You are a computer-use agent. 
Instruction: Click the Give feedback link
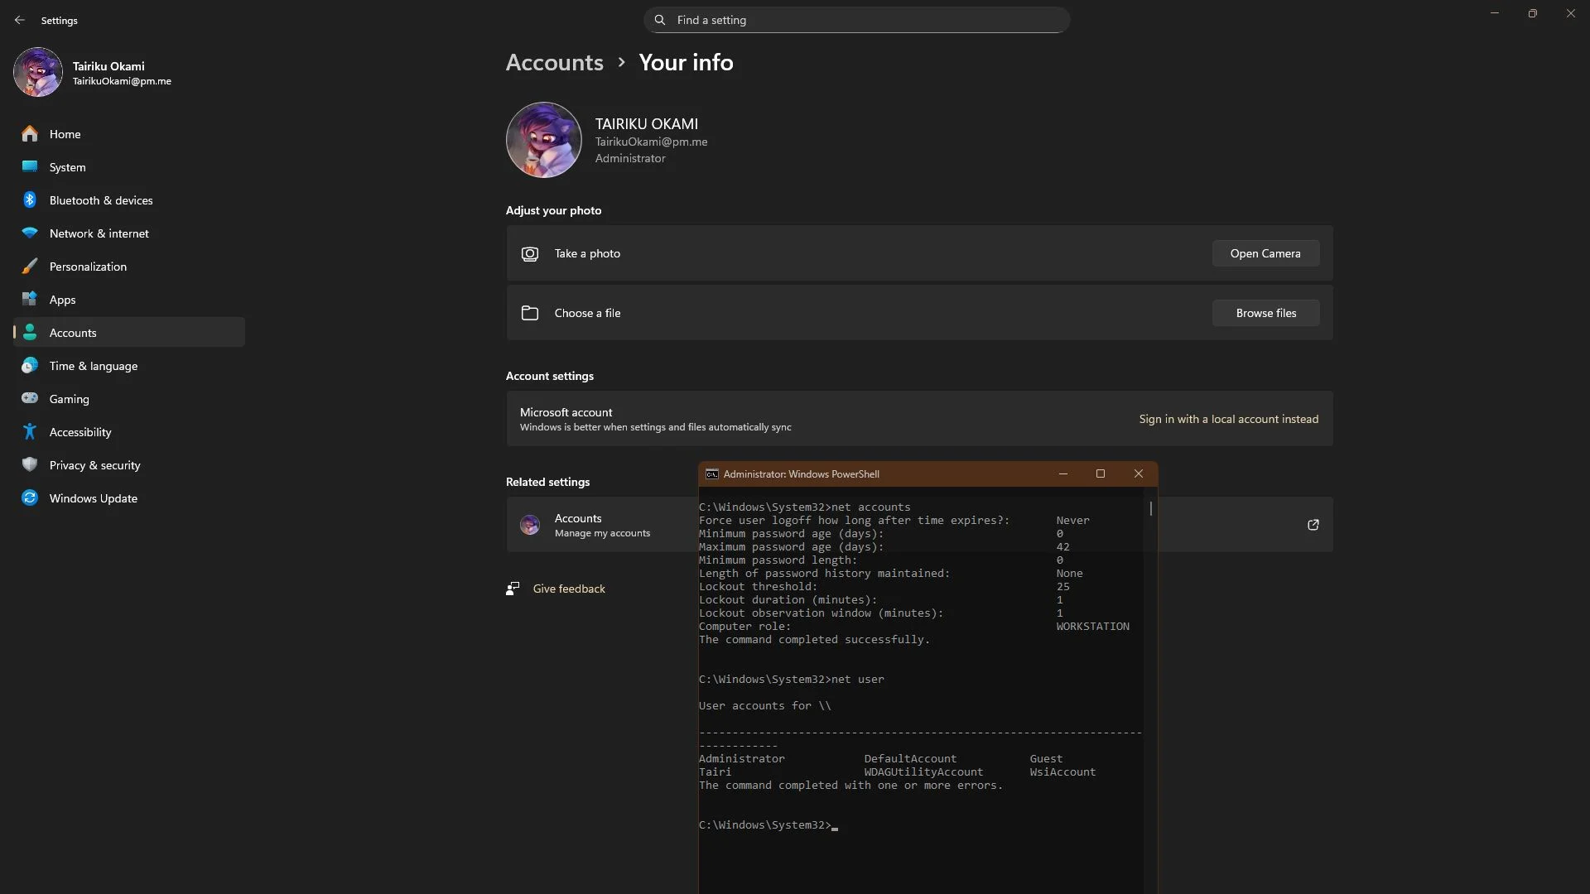pyautogui.click(x=569, y=589)
